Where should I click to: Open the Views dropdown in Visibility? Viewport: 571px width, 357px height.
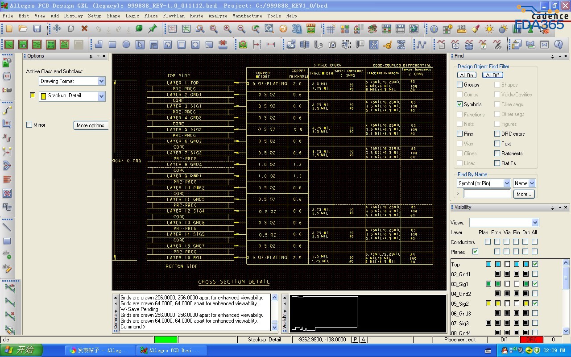(x=535, y=223)
